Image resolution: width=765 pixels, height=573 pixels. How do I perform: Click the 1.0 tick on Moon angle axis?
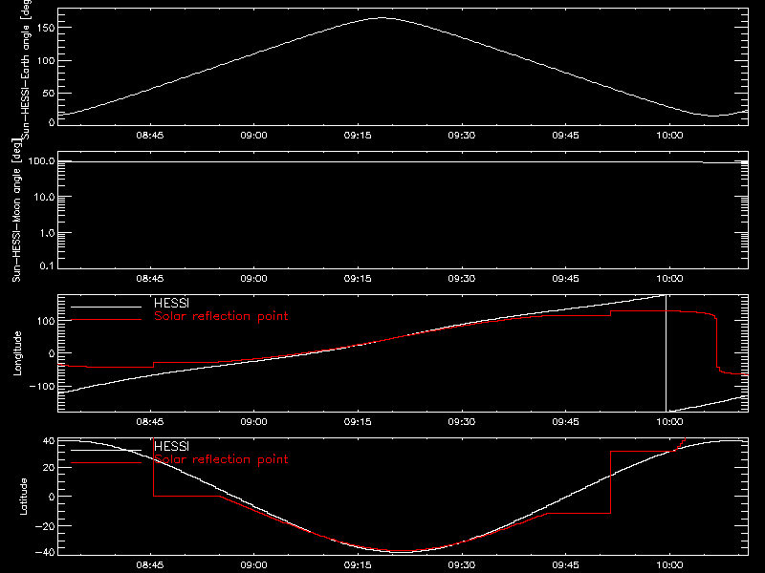tap(47, 233)
